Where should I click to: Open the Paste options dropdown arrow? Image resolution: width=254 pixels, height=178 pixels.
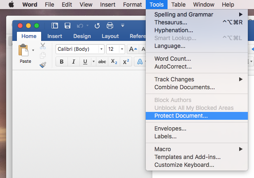[x=33, y=50]
